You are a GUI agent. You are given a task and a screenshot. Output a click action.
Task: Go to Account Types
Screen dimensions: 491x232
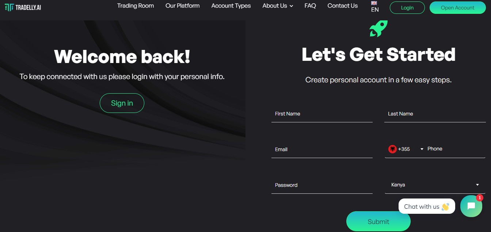click(231, 6)
